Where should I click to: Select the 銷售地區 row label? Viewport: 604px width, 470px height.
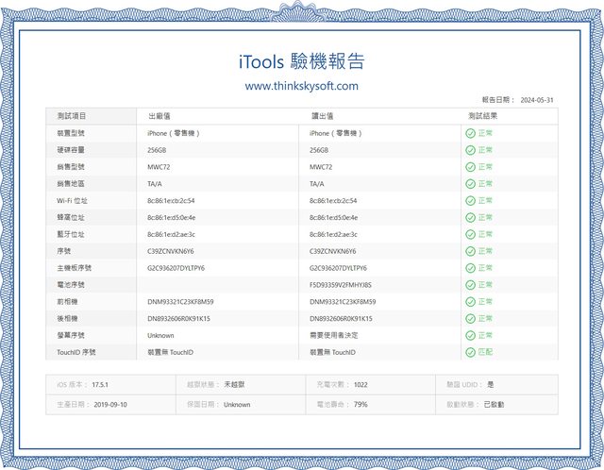tap(71, 184)
